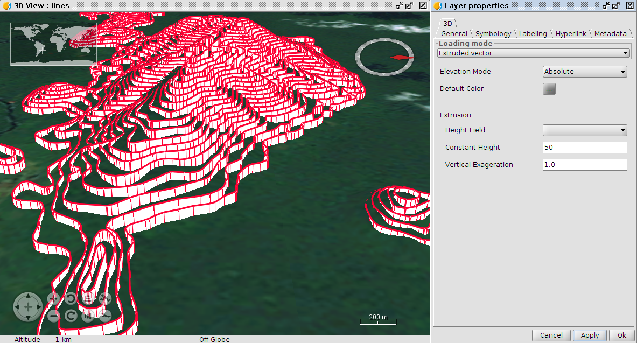The image size is (637, 343).
Task: Open the Labeling tab
Action: 533,34
